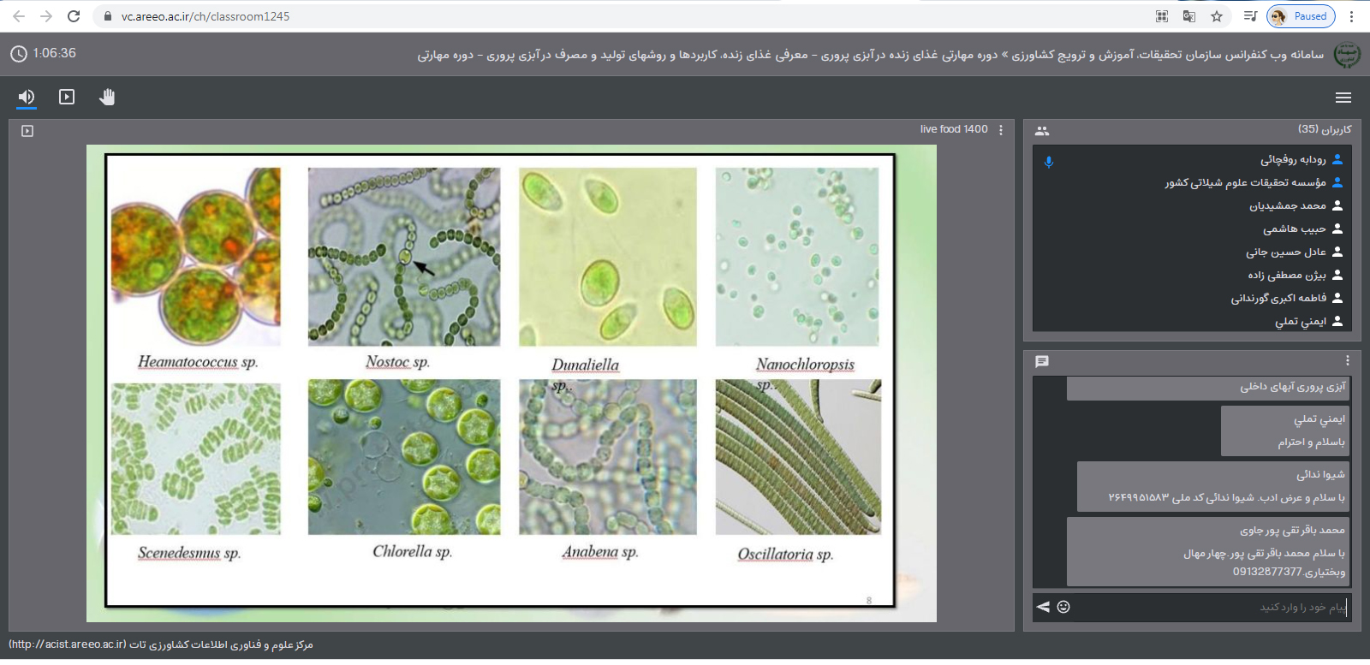Image resolution: width=1370 pixels, height=665 pixels.
Task: Click the users group icon
Action: 1042,131
